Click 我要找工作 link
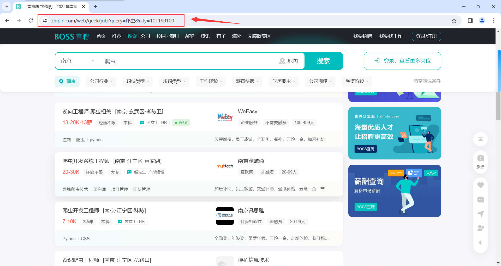This screenshot has height=266, width=501. pos(391,36)
